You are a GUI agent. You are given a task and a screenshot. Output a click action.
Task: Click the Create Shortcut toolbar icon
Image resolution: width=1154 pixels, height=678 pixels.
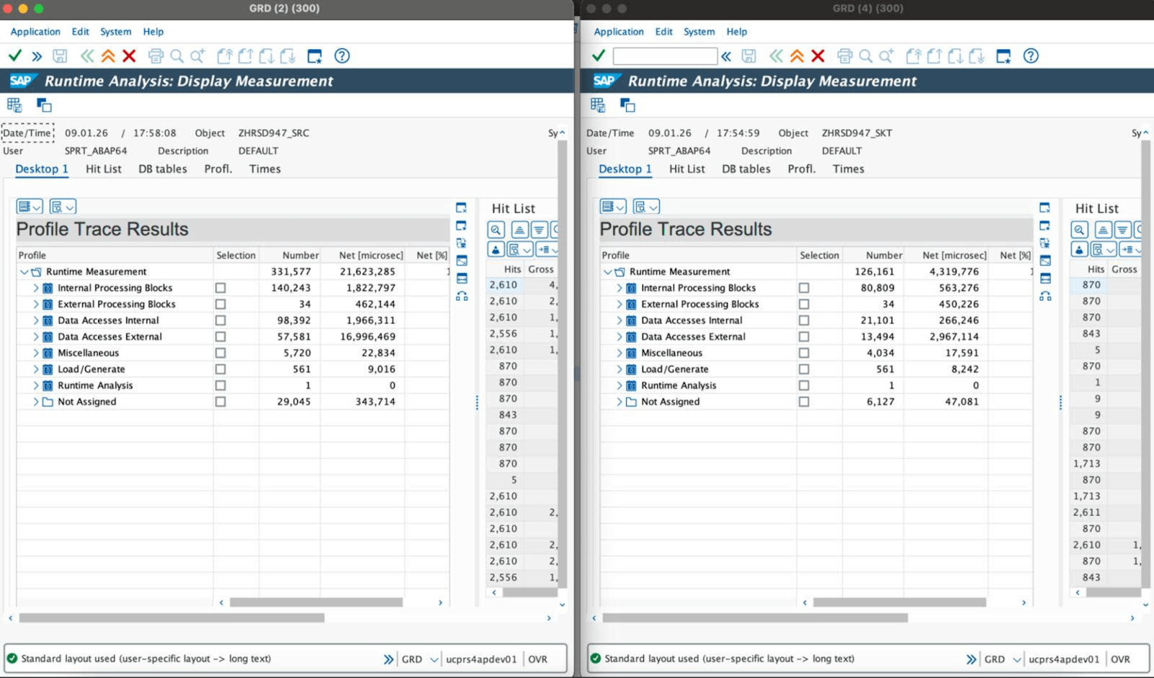pyautogui.click(x=314, y=55)
